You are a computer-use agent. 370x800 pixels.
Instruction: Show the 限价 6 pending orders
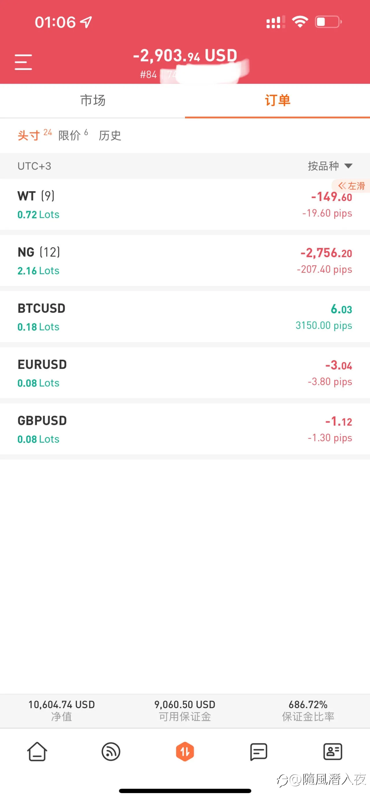point(73,135)
